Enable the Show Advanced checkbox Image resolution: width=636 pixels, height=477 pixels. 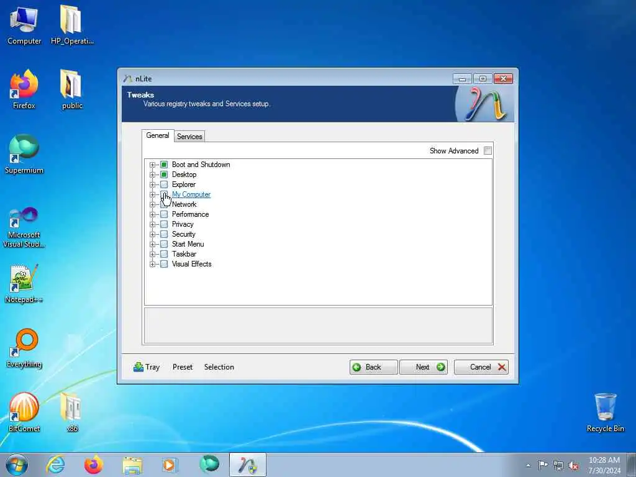tap(488, 150)
